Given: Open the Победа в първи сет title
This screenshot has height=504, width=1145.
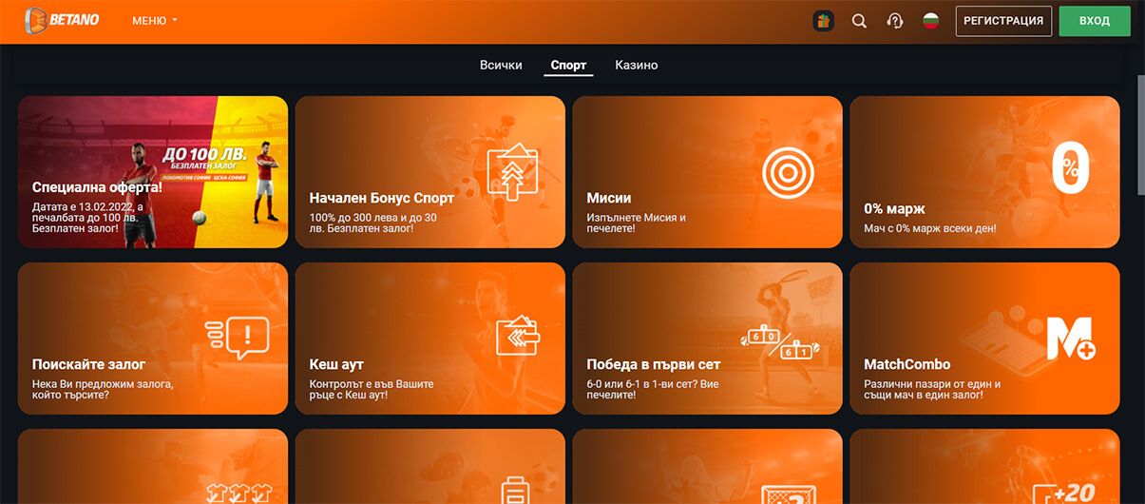Looking at the screenshot, I should 654,364.
